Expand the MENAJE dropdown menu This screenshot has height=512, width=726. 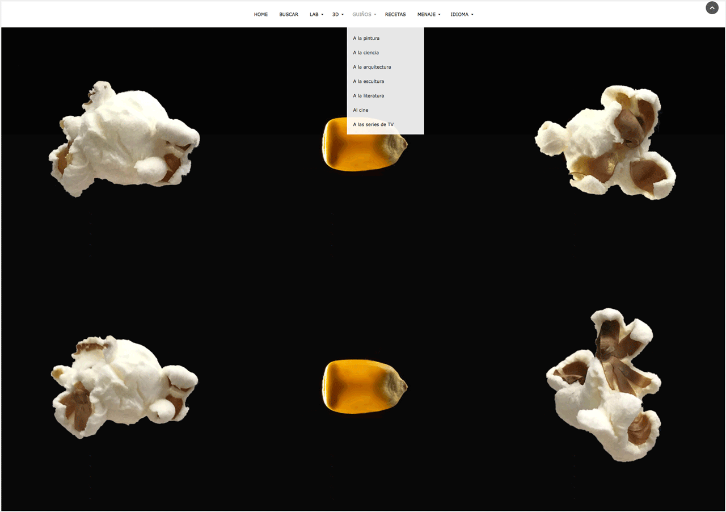click(x=429, y=15)
